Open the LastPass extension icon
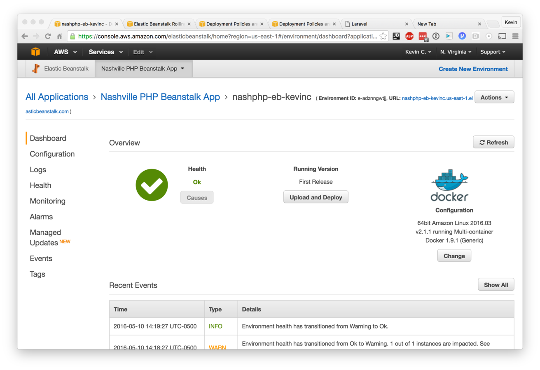 click(x=423, y=36)
